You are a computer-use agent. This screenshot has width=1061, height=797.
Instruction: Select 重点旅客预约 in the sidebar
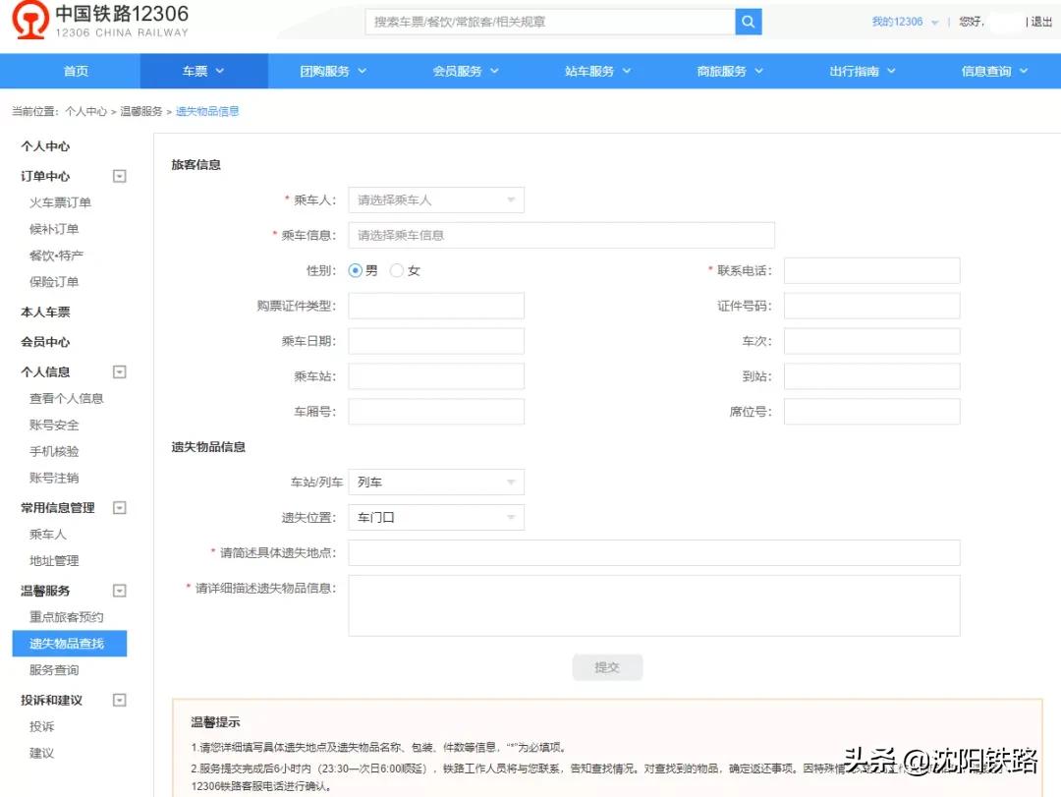(61, 617)
